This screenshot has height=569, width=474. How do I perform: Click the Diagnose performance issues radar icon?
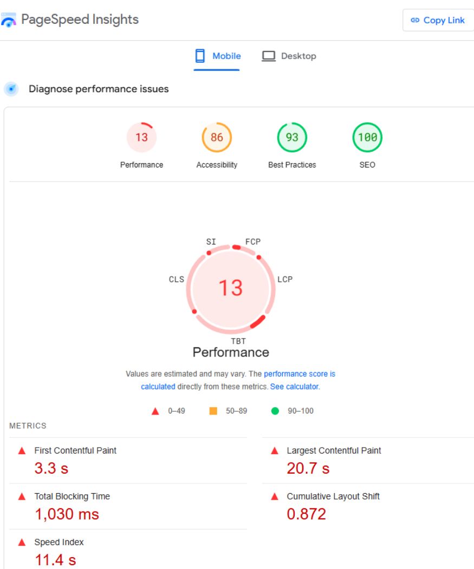tap(11, 89)
